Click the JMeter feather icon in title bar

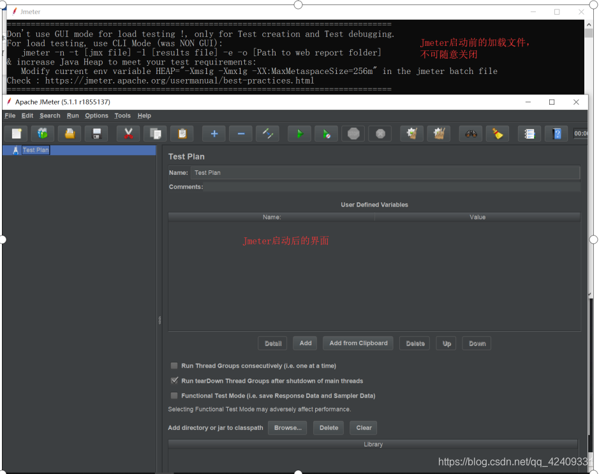click(9, 101)
